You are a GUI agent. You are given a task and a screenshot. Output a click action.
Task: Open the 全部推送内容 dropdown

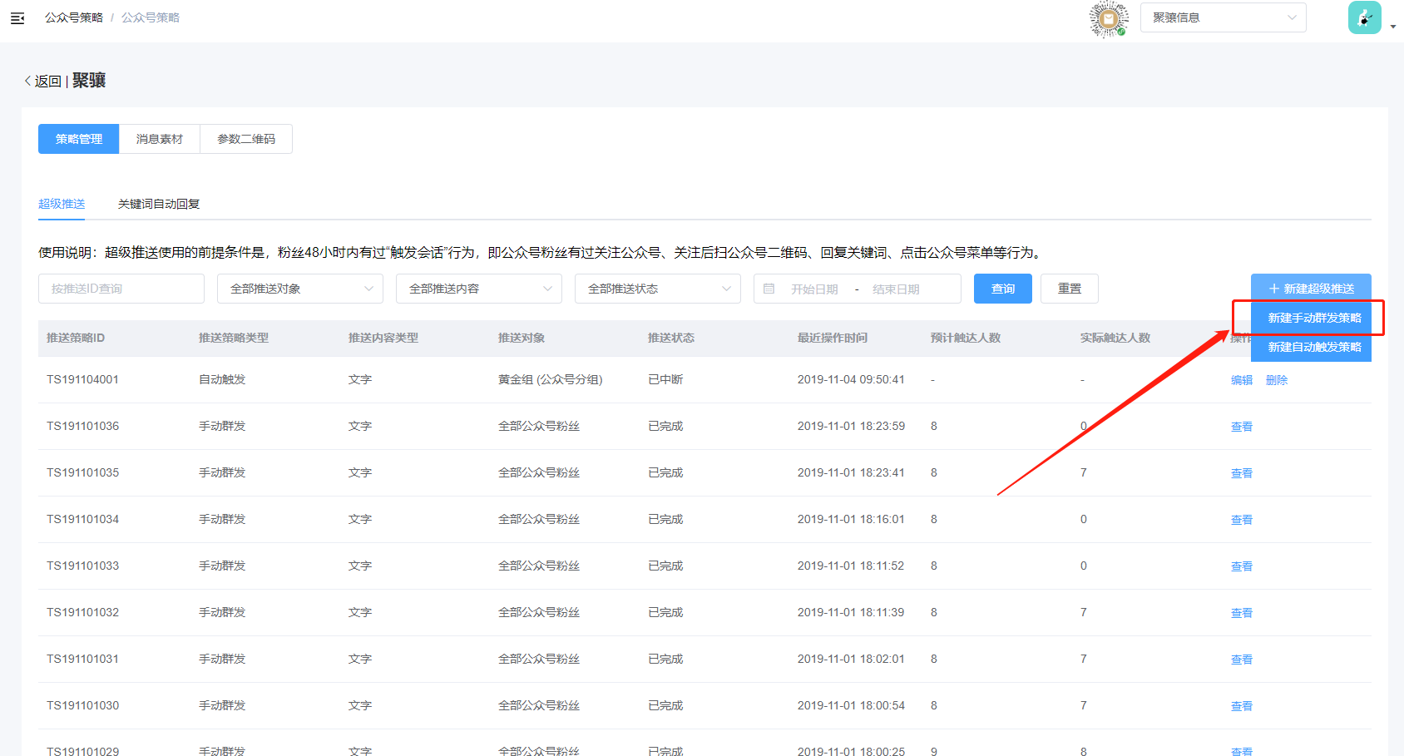coord(478,289)
